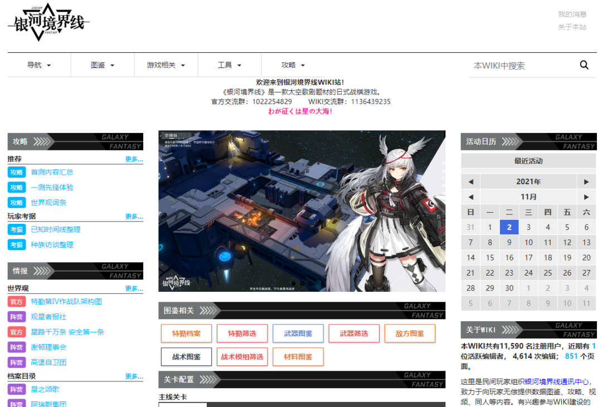The height and width of the screenshot is (407, 602).
Task: Open the 敌方图鉴 button
Action: pos(410,334)
